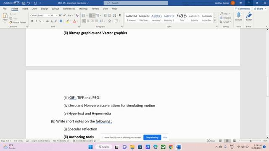Increase font size with Grow Font icon
269x151 pixels.
(60, 16)
